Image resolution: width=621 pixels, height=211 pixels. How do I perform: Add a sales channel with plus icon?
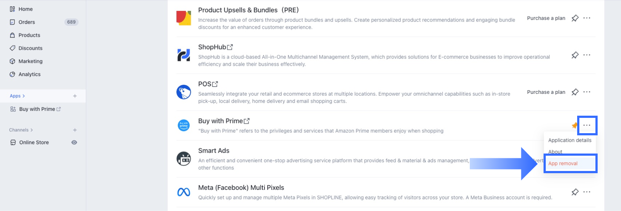tap(75, 130)
